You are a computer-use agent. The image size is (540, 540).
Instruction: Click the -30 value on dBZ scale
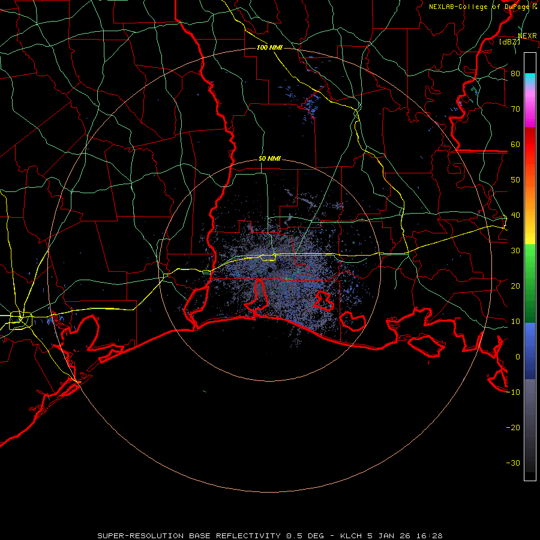(513, 463)
